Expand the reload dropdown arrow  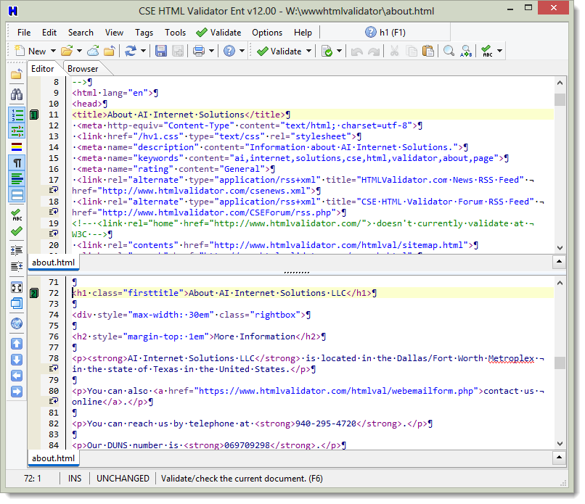point(143,51)
